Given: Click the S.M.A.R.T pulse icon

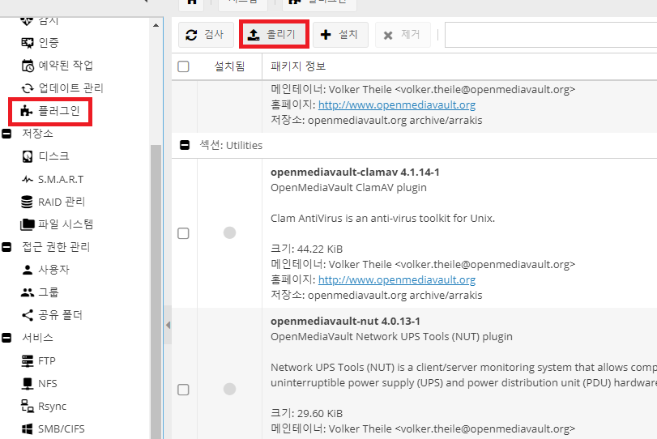Looking at the screenshot, I should pos(28,179).
